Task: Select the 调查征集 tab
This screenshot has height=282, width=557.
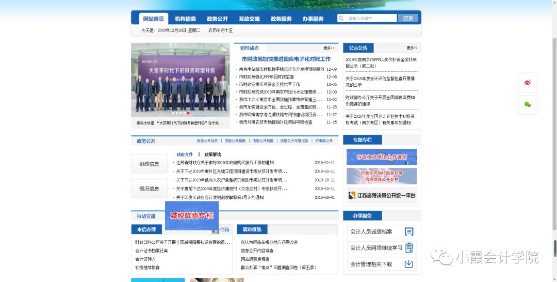Action: [x=252, y=229]
